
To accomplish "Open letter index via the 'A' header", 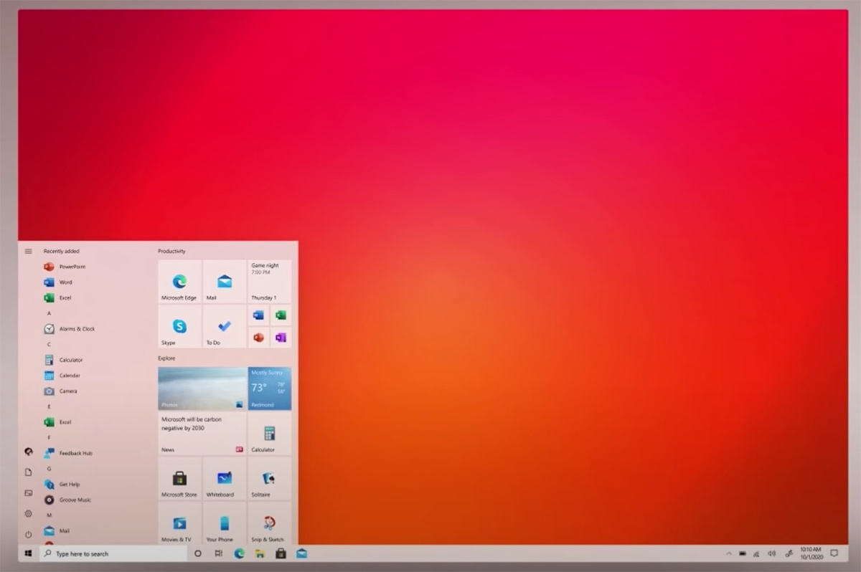I will tap(49, 313).
